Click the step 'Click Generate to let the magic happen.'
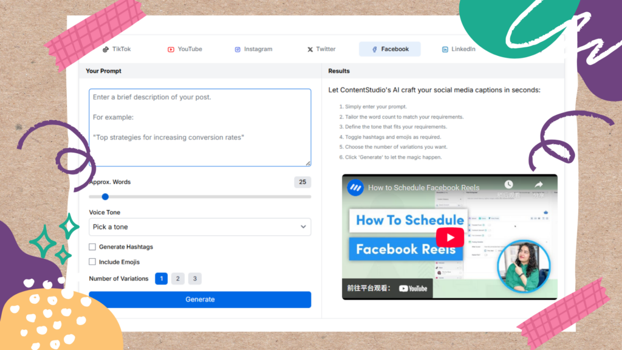 click(393, 157)
